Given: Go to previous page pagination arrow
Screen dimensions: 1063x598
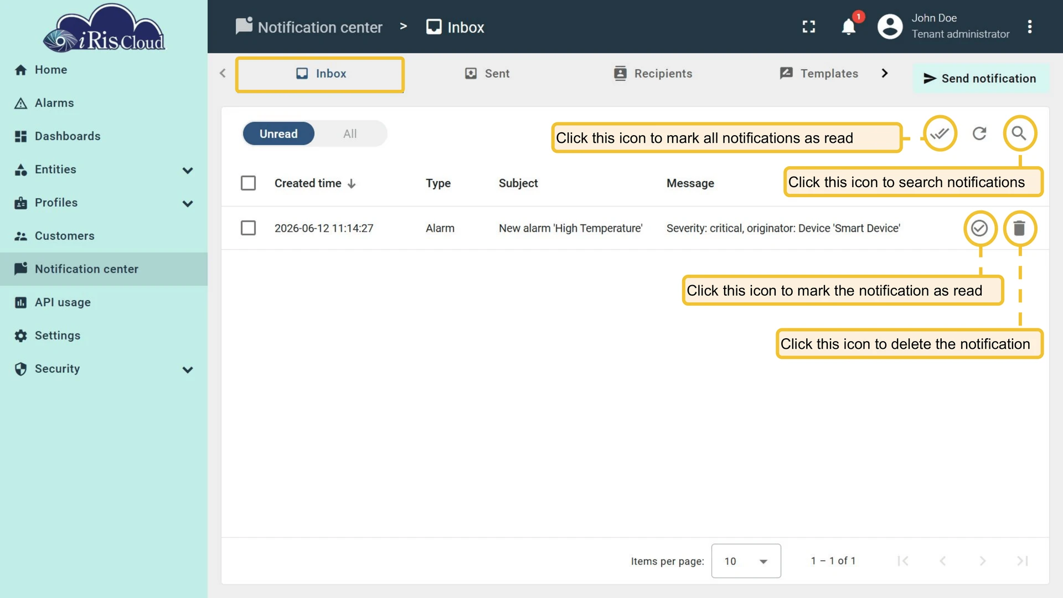Looking at the screenshot, I should coord(943,561).
